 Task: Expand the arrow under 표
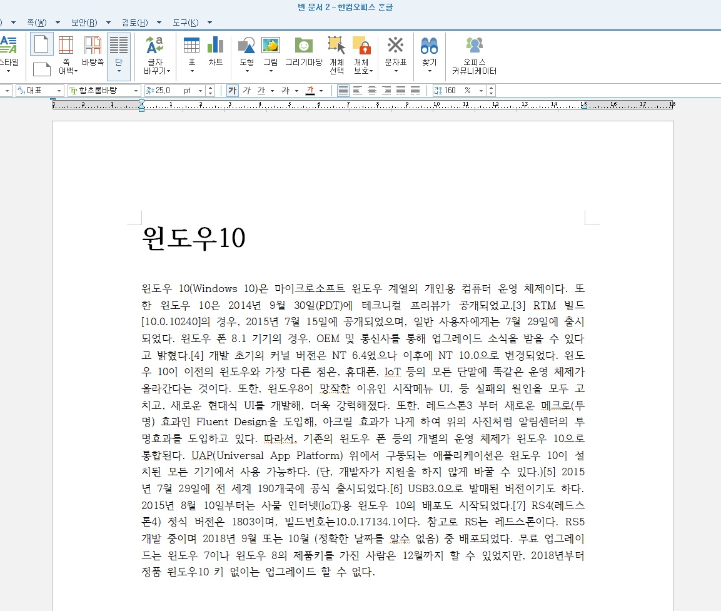[x=192, y=71]
